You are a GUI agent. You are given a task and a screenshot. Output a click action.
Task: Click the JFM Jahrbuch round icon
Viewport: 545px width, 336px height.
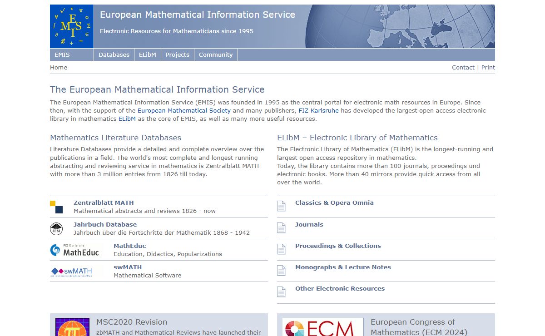point(56,228)
